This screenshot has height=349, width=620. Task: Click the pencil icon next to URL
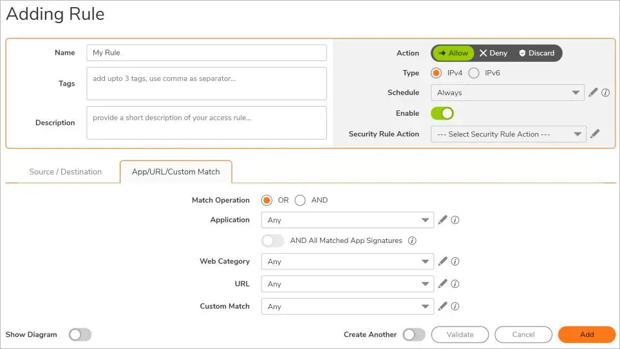coord(442,283)
